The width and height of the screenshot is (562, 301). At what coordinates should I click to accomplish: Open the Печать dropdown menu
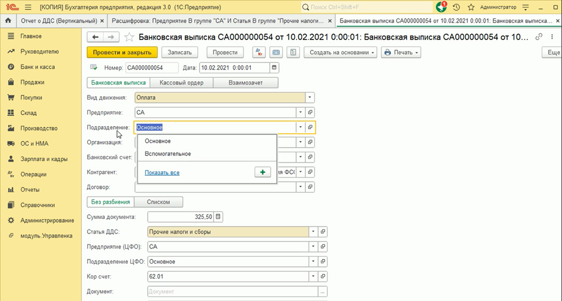tap(401, 52)
